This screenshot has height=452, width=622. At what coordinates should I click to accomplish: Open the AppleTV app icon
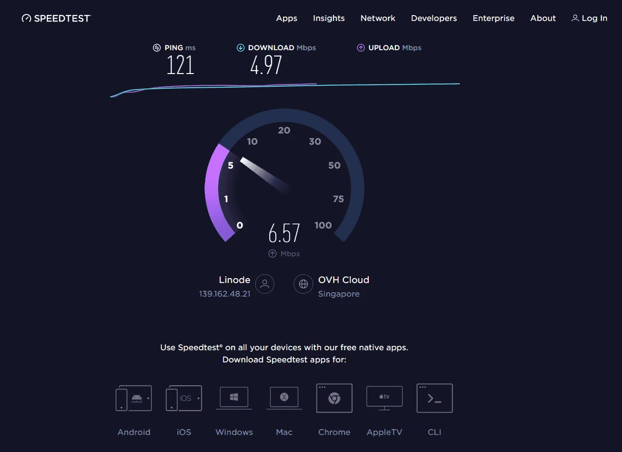tap(385, 398)
